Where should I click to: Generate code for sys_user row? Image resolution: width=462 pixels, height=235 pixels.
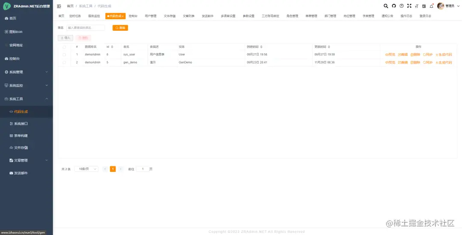point(444,55)
